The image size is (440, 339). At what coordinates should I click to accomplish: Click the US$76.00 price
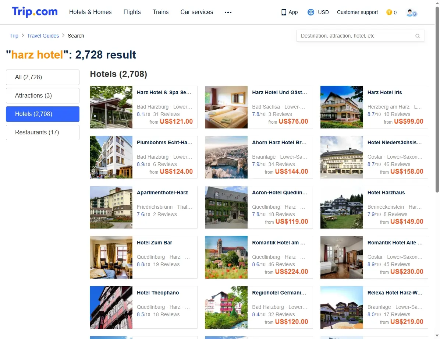(293, 121)
